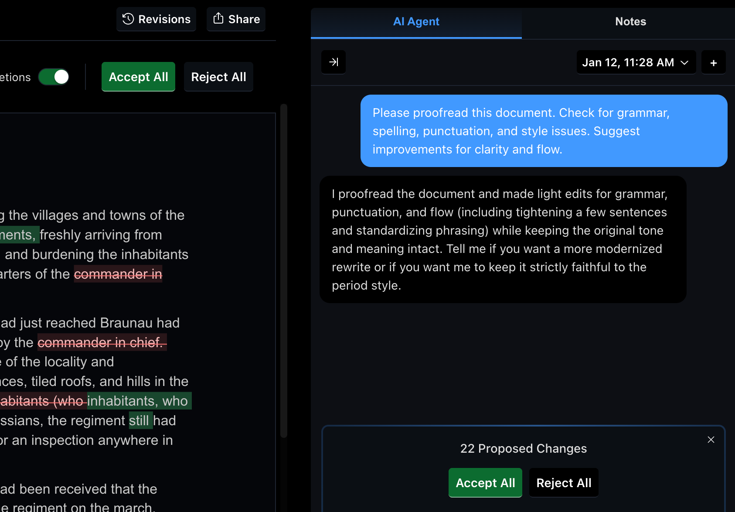Reject All proposed changes in bottom panel

click(564, 482)
